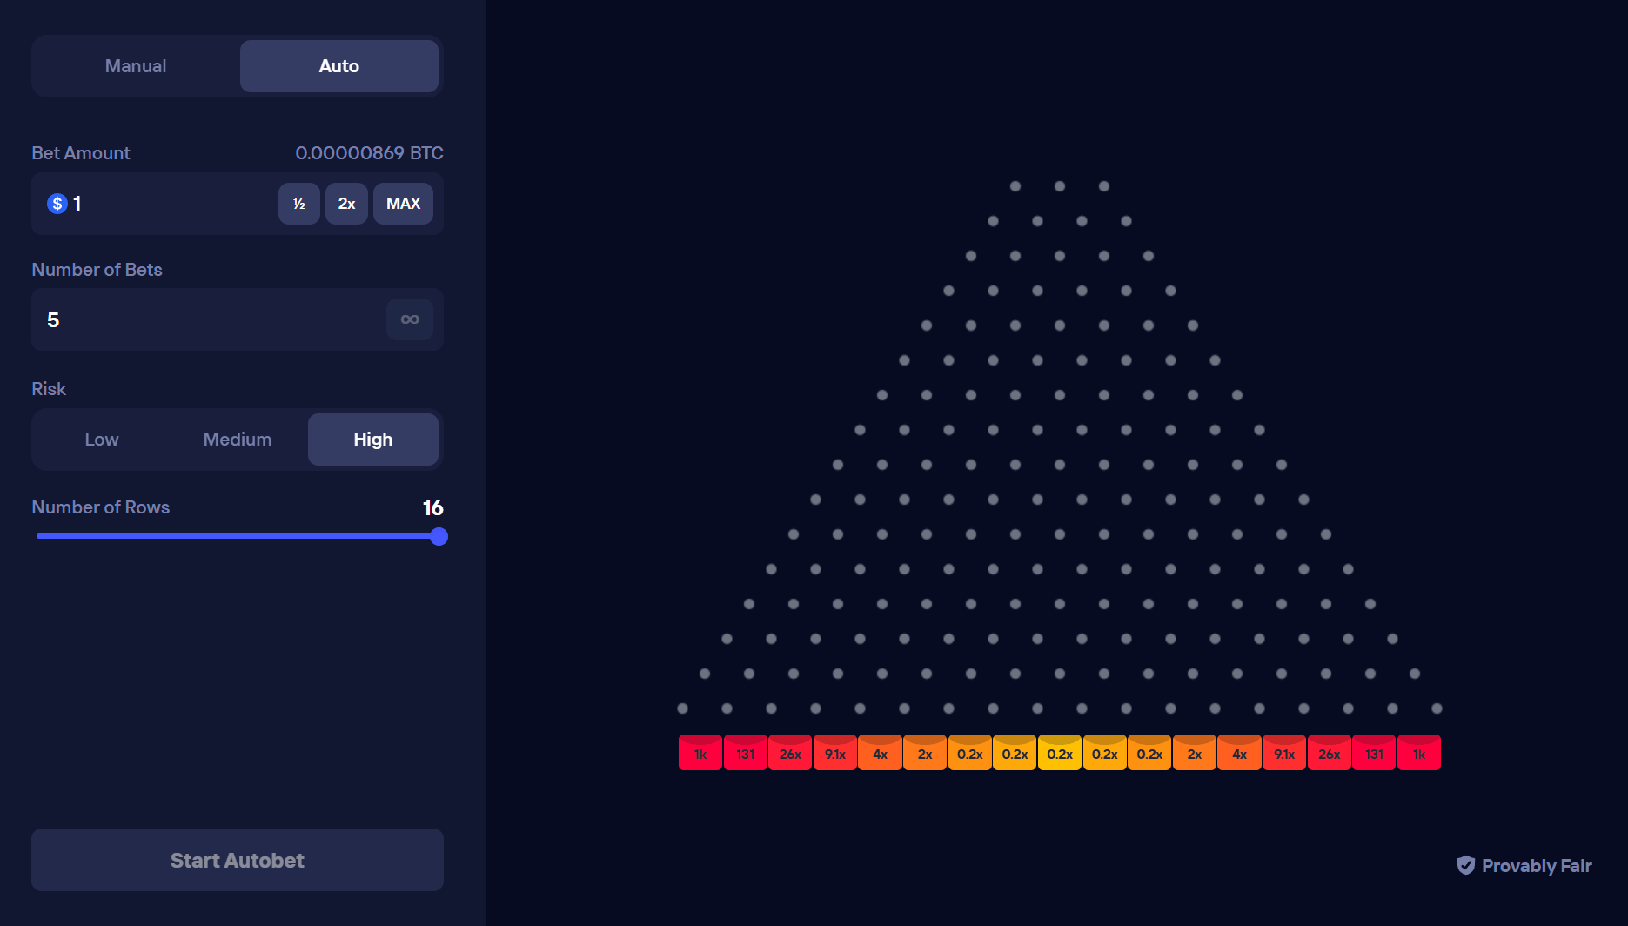The image size is (1628, 926).
Task: Select Medium risk level
Action: 238,440
